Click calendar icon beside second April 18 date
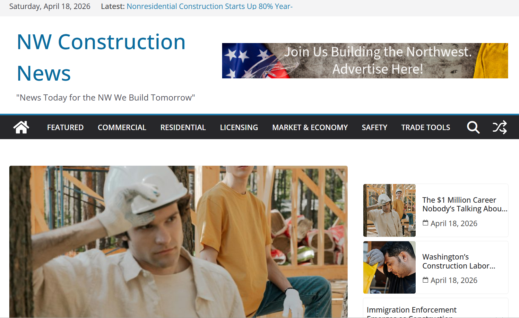519x318 pixels. tap(425, 280)
